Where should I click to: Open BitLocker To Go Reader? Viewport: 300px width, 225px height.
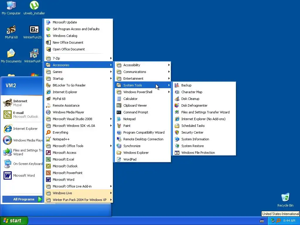[79, 85]
